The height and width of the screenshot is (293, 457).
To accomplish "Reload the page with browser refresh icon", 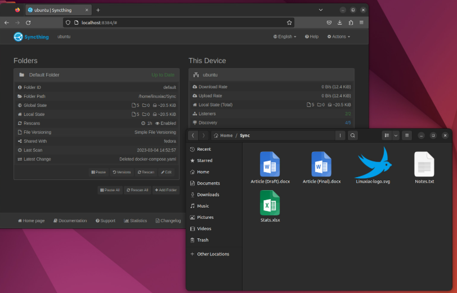I will click(x=28, y=22).
